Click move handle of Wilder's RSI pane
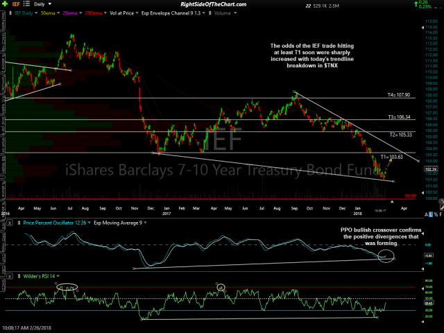Screen dimensions: 444x333 click(19, 276)
